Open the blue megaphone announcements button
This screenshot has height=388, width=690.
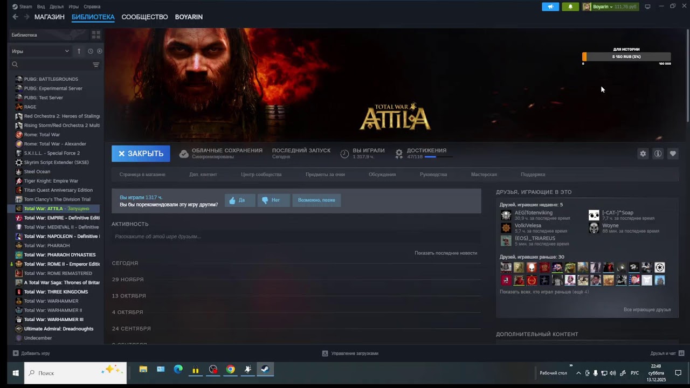click(550, 6)
